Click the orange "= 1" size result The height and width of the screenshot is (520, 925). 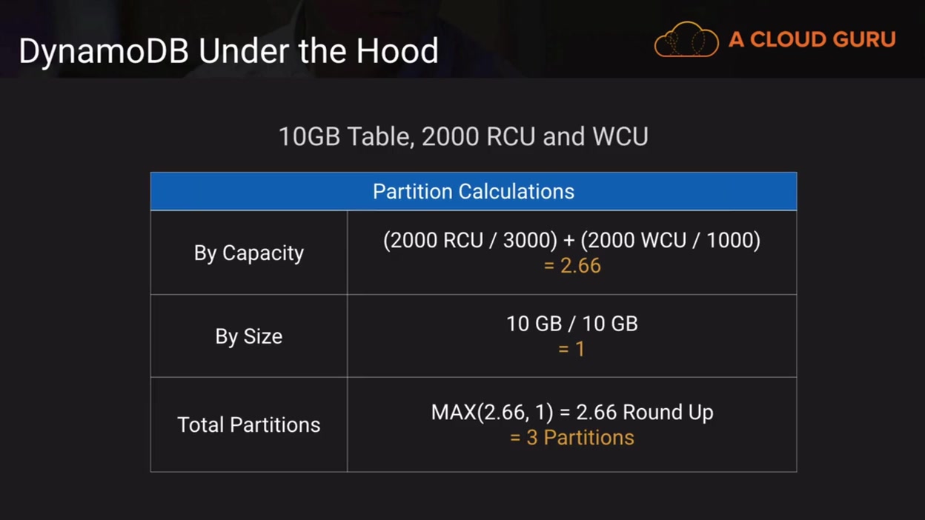pyautogui.click(x=571, y=348)
